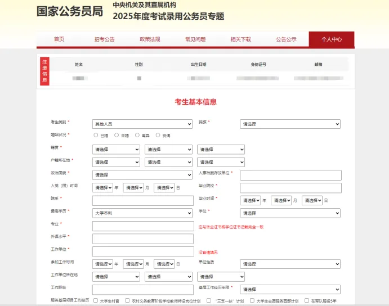Select the 离异 radio option

[137, 136]
